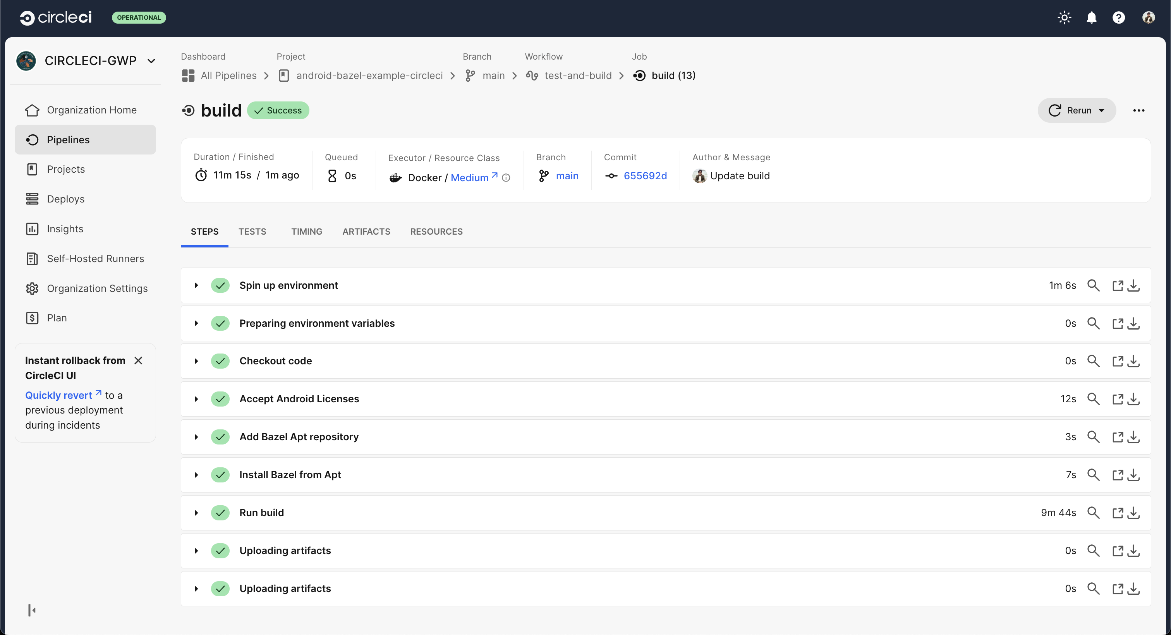Switch to the TIMING tab

pos(306,232)
